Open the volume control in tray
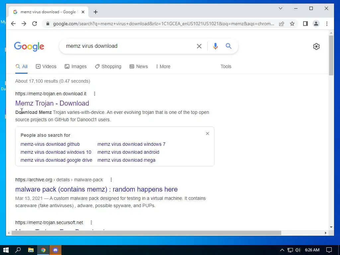The height and width of the screenshot is (255, 340). click(298, 250)
